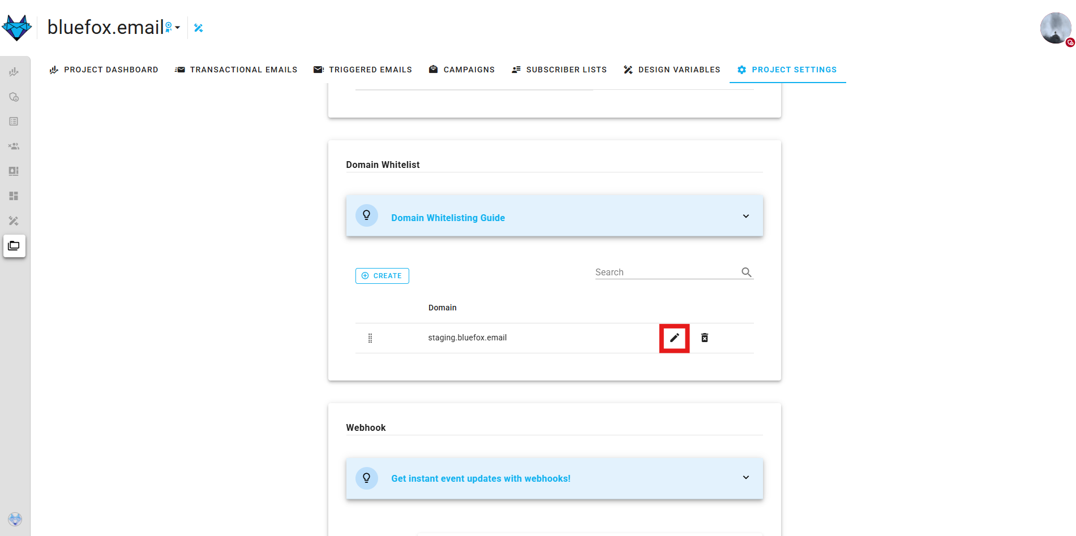Click the Create domain button
Image resolution: width=1076 pixels, height=536 pixels.
coord(382,276)
